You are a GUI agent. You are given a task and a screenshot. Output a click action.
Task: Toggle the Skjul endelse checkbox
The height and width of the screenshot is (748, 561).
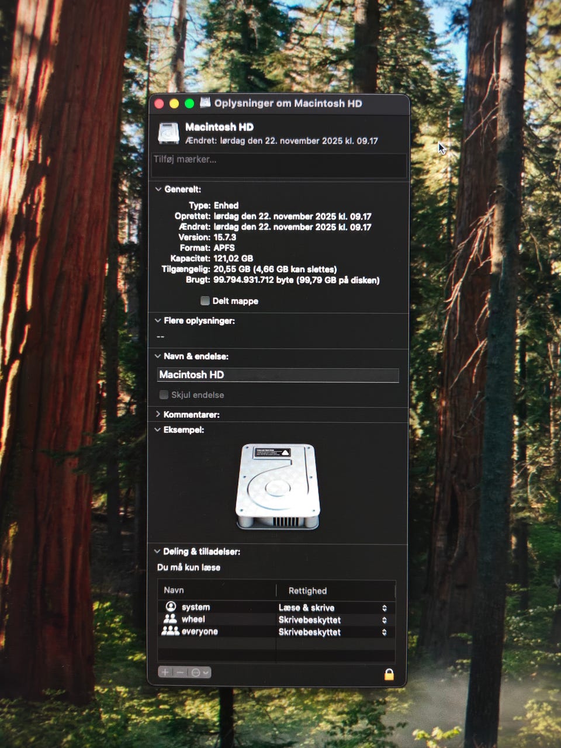[164, 395]
